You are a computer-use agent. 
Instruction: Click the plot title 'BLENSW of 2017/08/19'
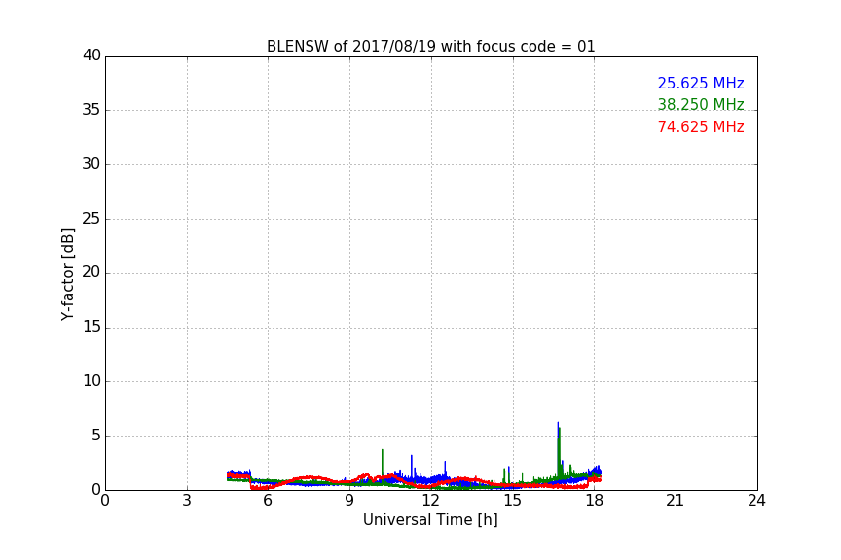point(430,47)
